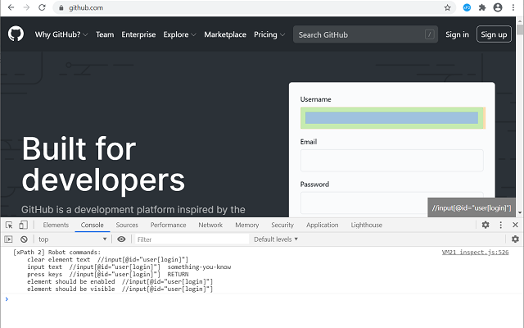Open the Security tab
Screen dimensions: 524x328
(282, 225)
